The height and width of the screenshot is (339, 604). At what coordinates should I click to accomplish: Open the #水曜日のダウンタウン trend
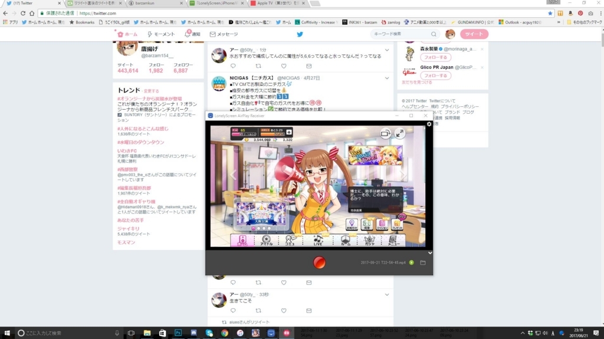(x=140, y=142)
